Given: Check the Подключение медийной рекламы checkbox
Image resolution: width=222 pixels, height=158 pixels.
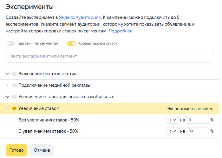Looking at the screenshot, I should [14, 85].
